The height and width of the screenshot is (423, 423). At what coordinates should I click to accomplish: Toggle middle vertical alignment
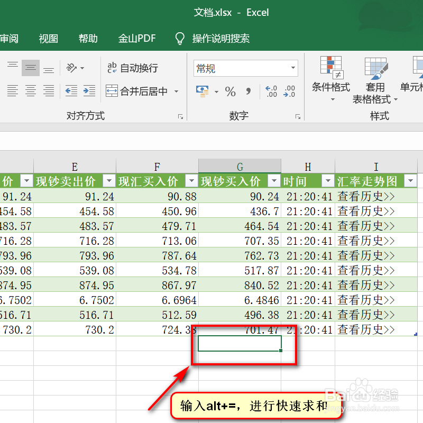30,68
